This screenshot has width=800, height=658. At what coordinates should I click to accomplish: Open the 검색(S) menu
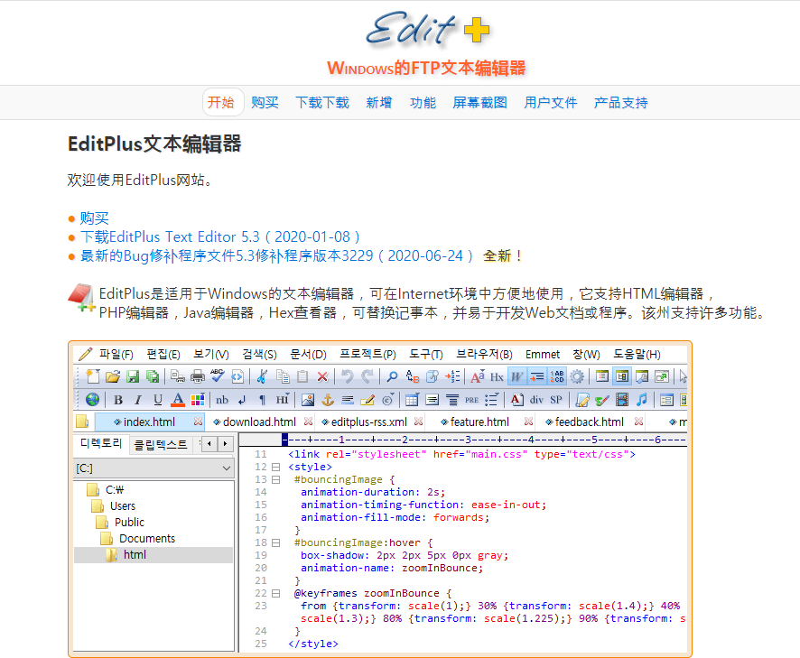pos(259,354)
